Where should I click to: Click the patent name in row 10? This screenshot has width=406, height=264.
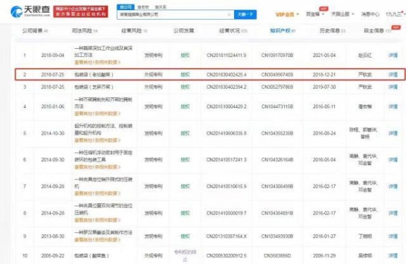click(91, 256)
